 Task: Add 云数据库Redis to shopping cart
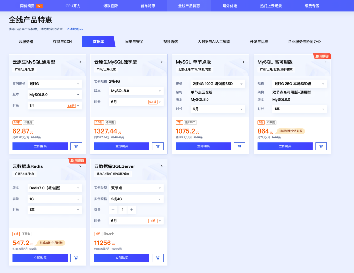76,258
